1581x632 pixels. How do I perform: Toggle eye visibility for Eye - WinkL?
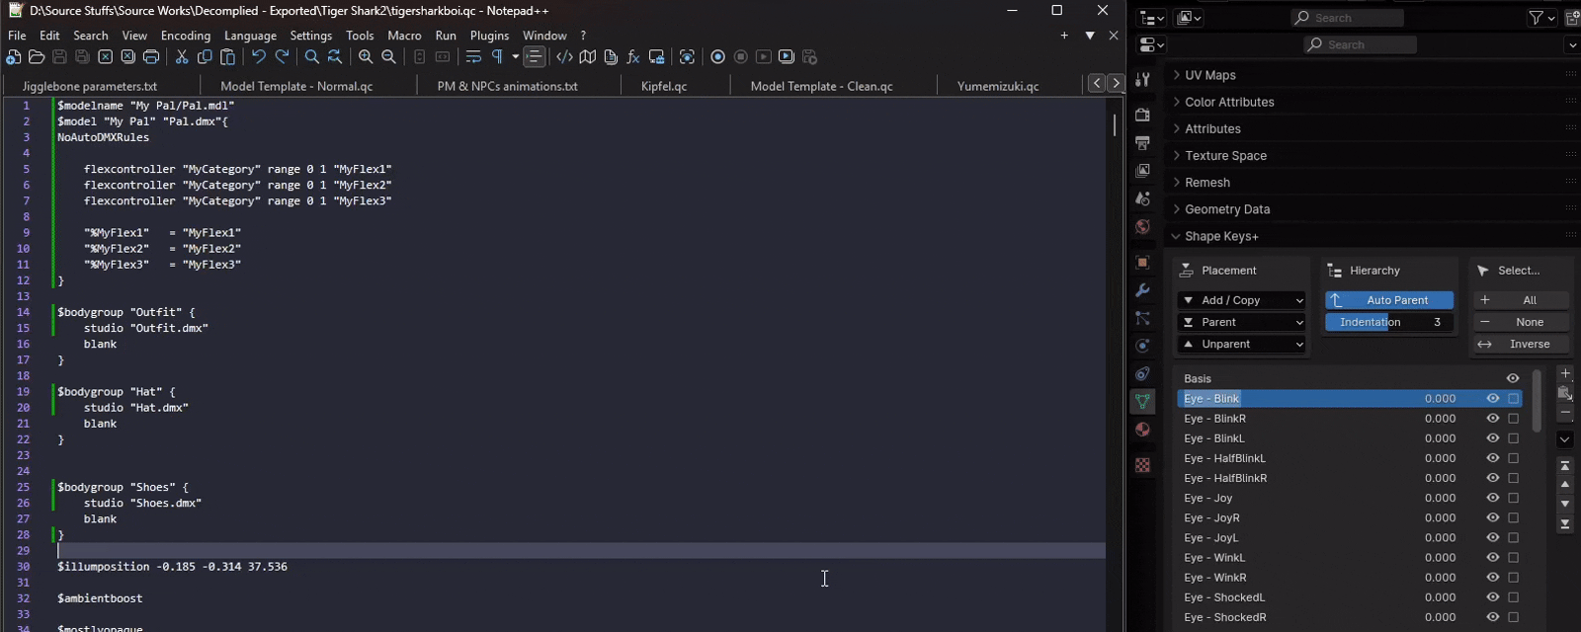pyautogui.click(x=1492, y=557)
